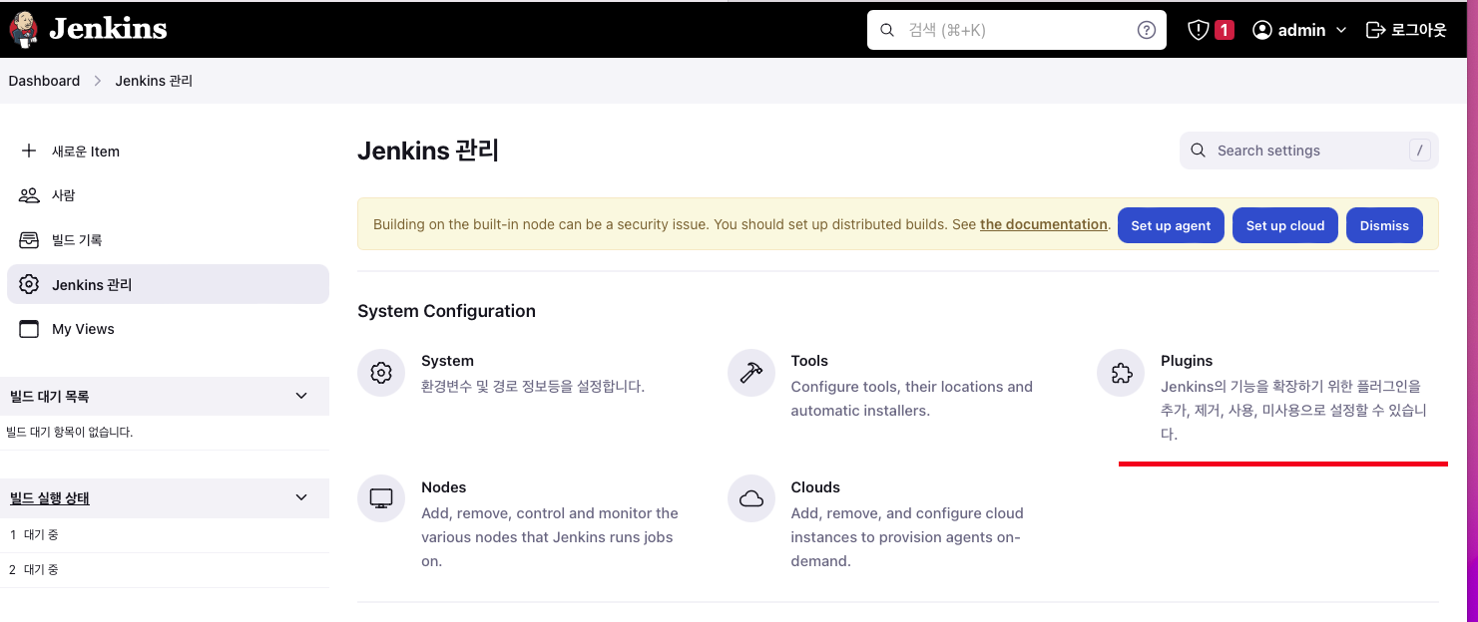
Task: Open breadcrumb chevron after Dashboard
Action: [98, 81]
